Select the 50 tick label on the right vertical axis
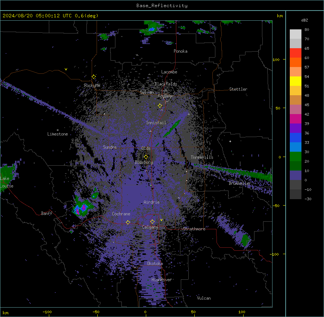The image size is (324, 317). click(x=278, y=108)
